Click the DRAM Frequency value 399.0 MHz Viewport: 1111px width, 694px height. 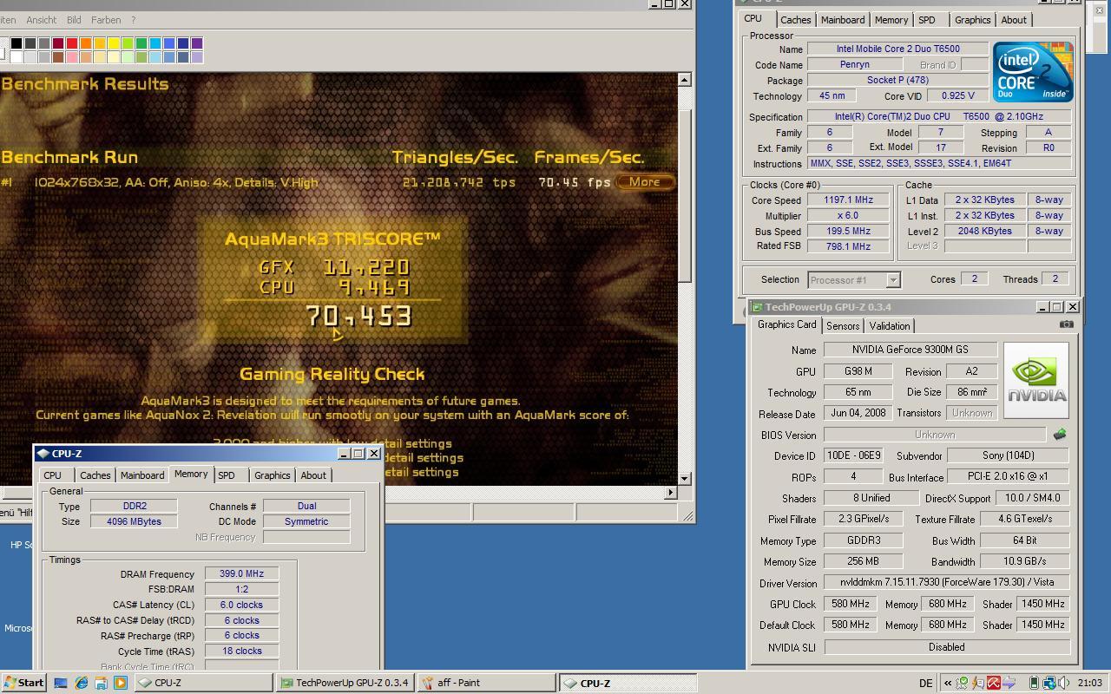click(x=241, y=573)
